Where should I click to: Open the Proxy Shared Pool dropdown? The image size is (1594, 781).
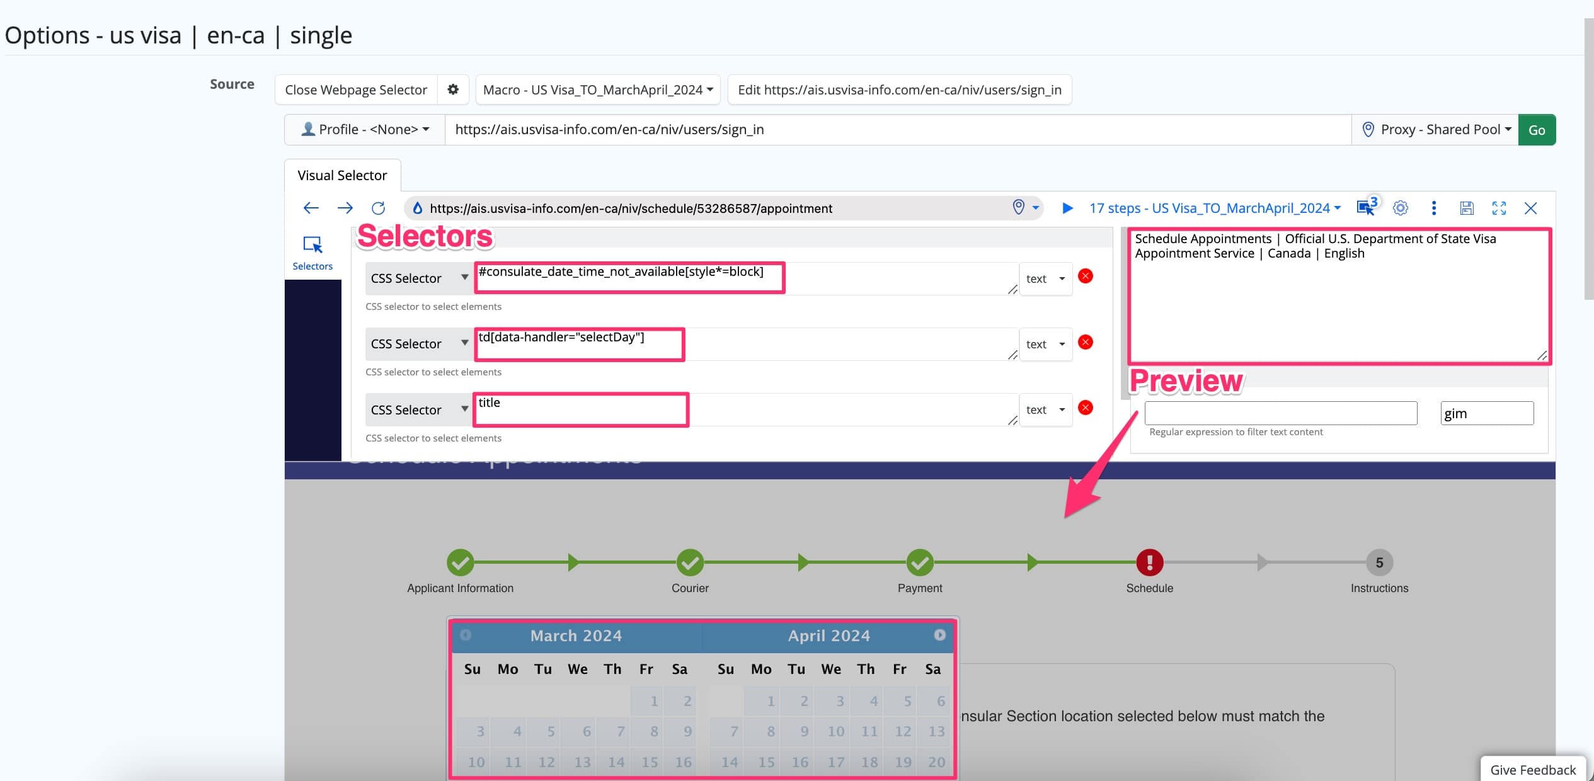click(x=1436, y=130)
